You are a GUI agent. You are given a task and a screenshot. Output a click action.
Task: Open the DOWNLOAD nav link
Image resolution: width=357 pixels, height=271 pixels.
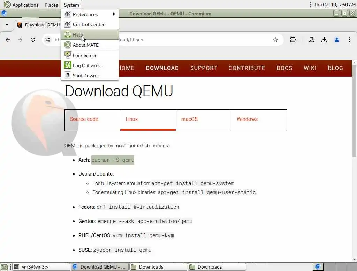162,68
